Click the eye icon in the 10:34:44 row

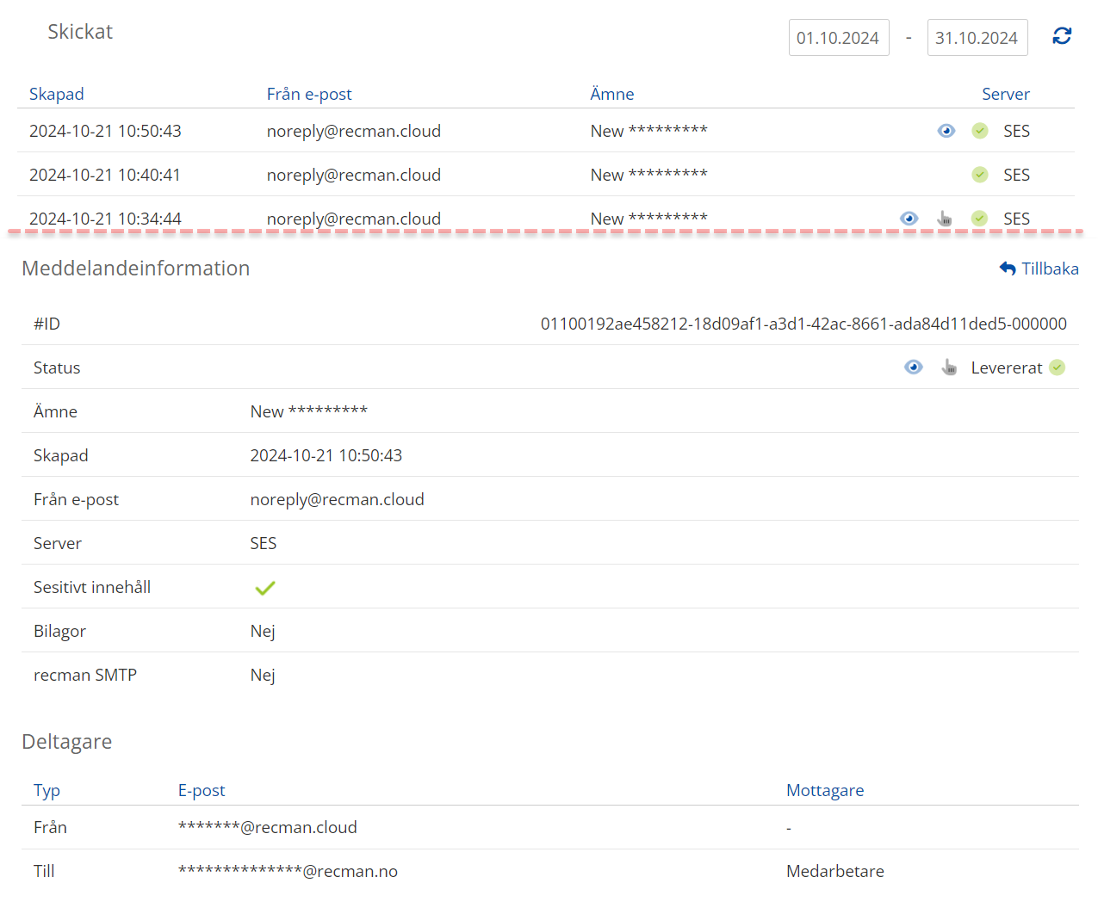pos(909,219)
